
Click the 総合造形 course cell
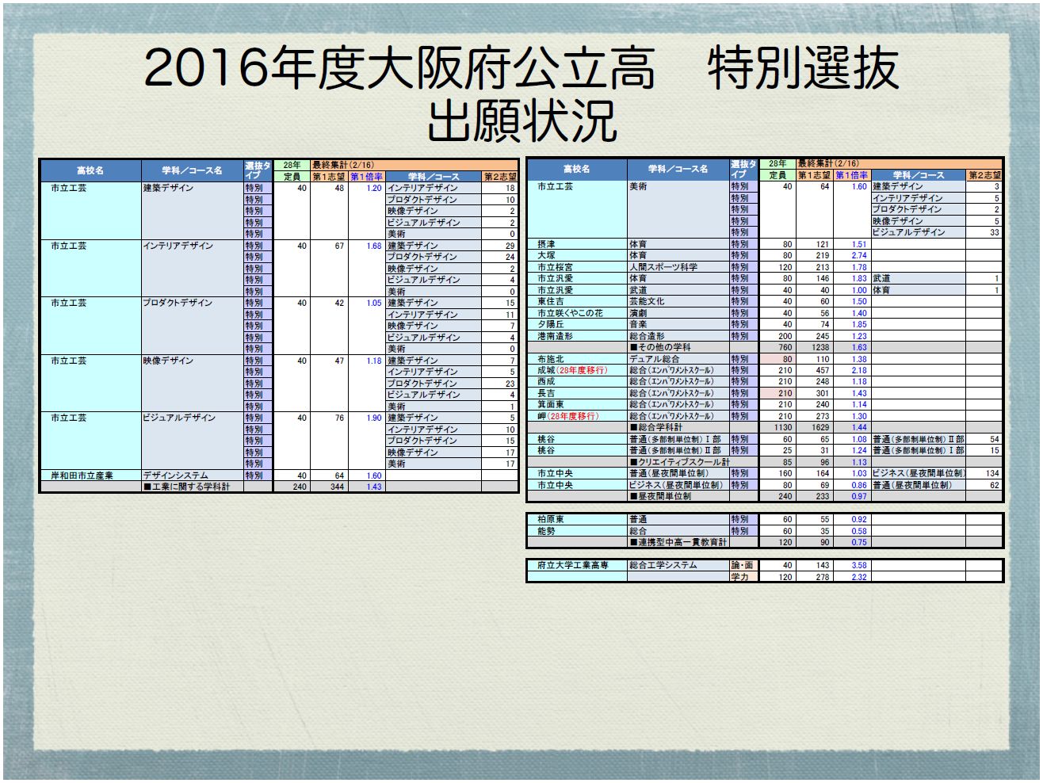click(x=678, y=336)
